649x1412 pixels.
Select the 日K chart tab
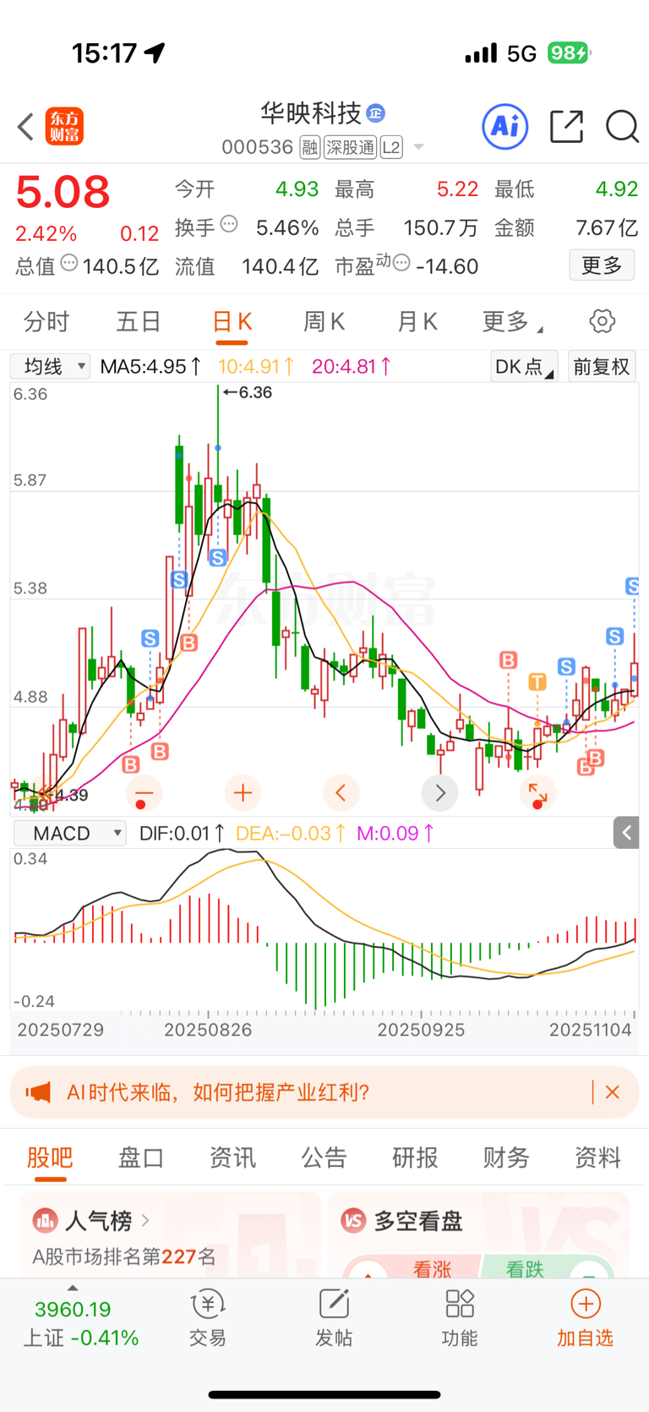pos(232,322)
